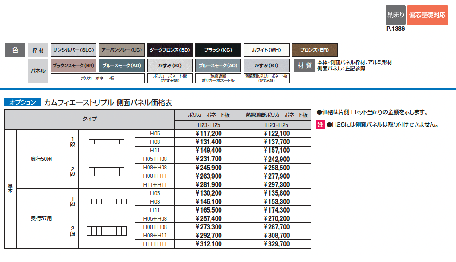Switch to the ポリカーボネート板 price column
The height and width of the screenshot is (262, 456).
click(x=208, y=114)
